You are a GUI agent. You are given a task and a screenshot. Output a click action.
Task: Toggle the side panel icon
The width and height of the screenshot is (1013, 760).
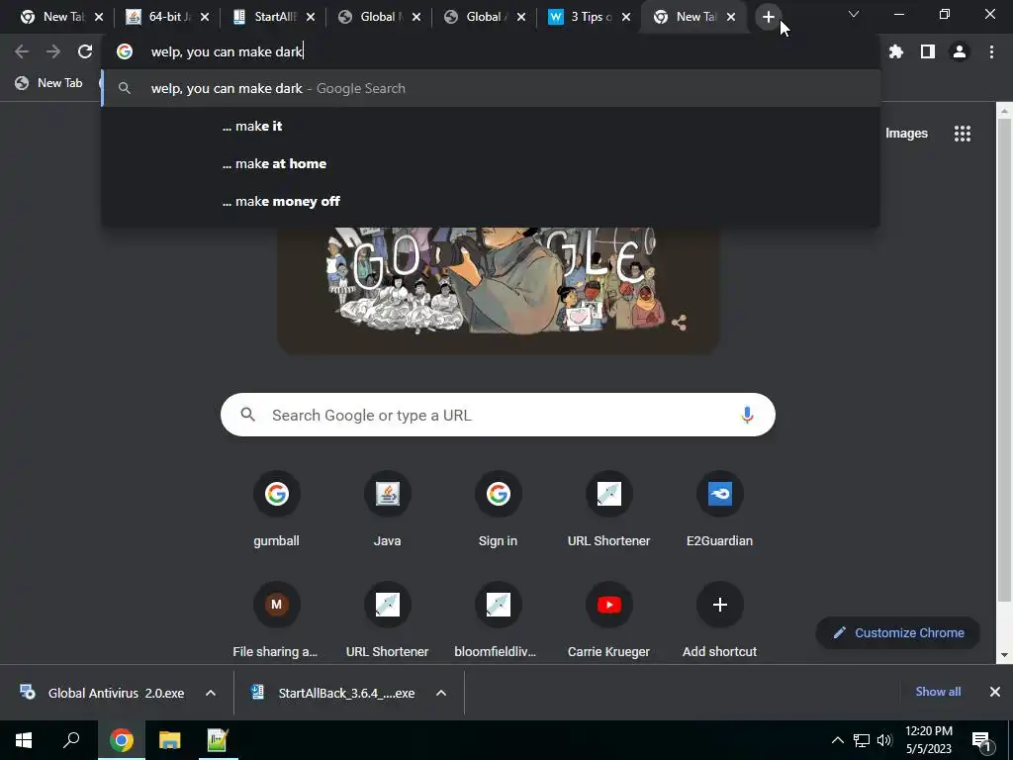928,51
